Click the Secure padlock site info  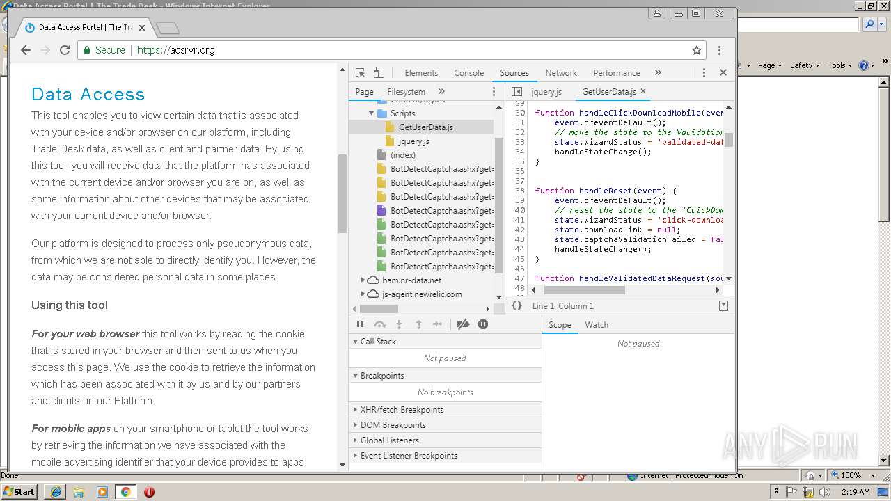tap(104, 50)
